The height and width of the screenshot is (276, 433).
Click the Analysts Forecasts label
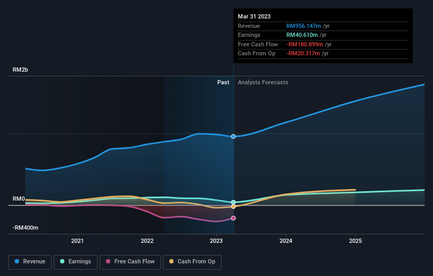click(x=263, y=82)
